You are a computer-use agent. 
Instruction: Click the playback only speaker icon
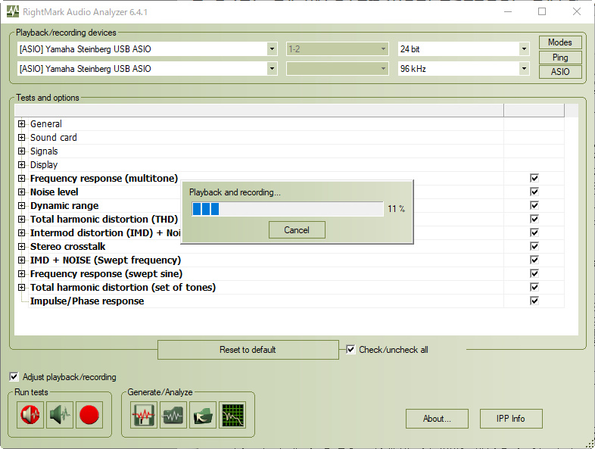pos(60,415)
